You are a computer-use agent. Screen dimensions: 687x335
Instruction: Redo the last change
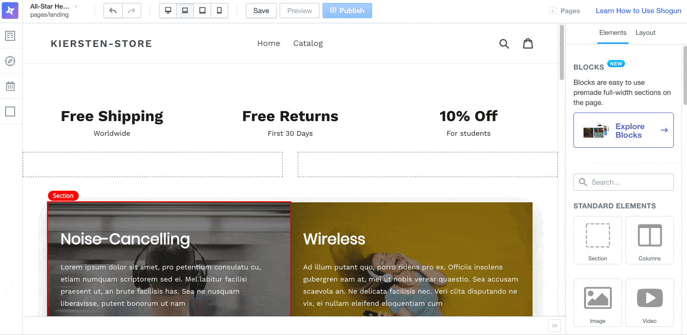132,11
